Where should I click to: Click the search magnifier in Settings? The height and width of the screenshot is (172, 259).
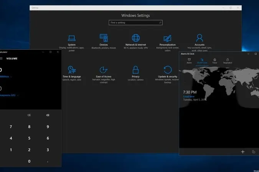160,23
